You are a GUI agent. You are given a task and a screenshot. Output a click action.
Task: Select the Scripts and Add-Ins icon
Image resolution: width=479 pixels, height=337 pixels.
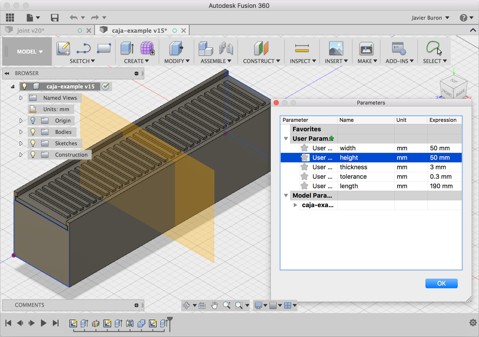(x=399, y=48)
